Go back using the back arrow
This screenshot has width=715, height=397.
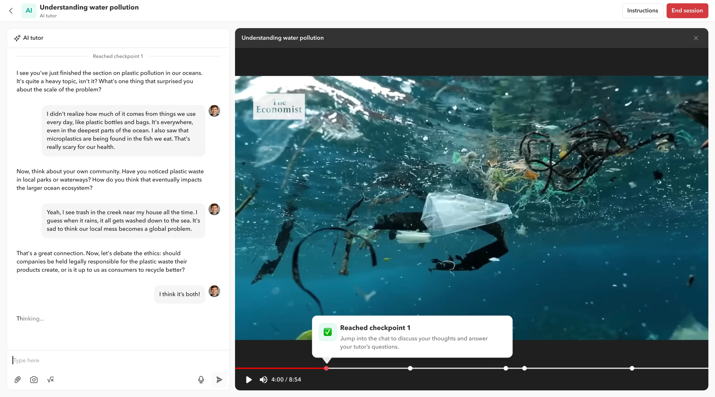pos(11,10)
